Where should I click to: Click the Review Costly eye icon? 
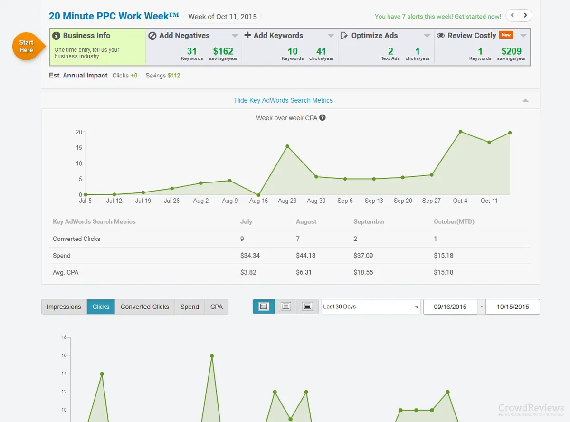click(441, 36)
